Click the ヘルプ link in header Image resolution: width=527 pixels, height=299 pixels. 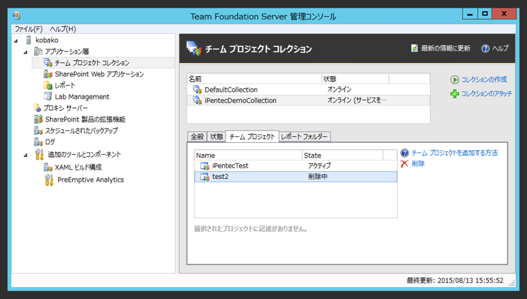[500, 49]
